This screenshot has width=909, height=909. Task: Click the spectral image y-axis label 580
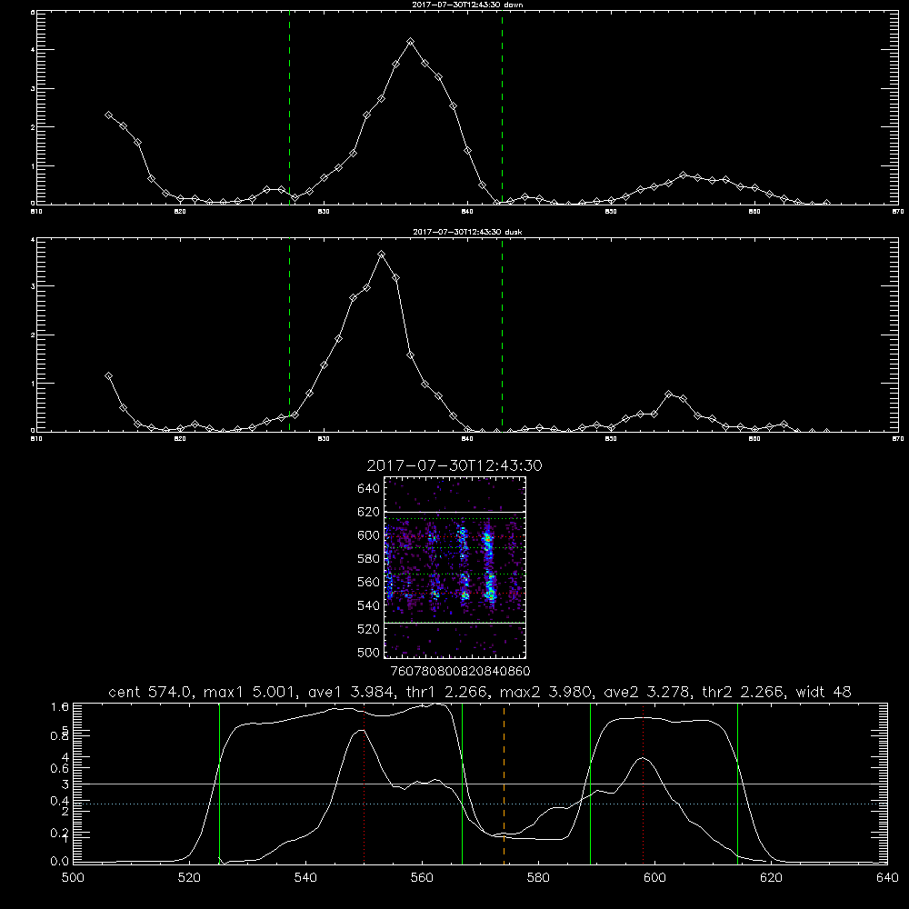tap(369, 558)
